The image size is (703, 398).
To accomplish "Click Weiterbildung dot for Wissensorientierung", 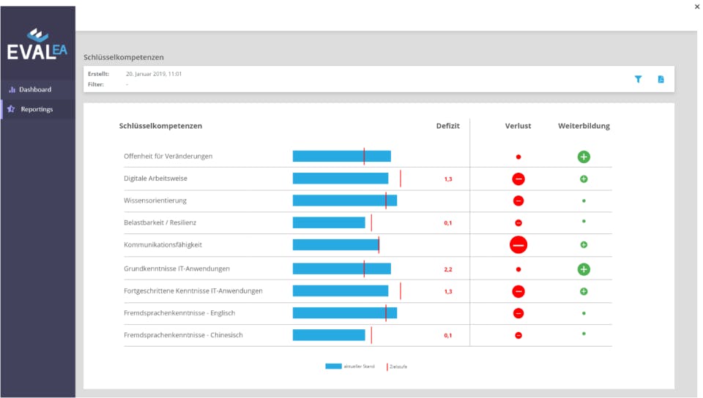I will (x=584, y=200).
